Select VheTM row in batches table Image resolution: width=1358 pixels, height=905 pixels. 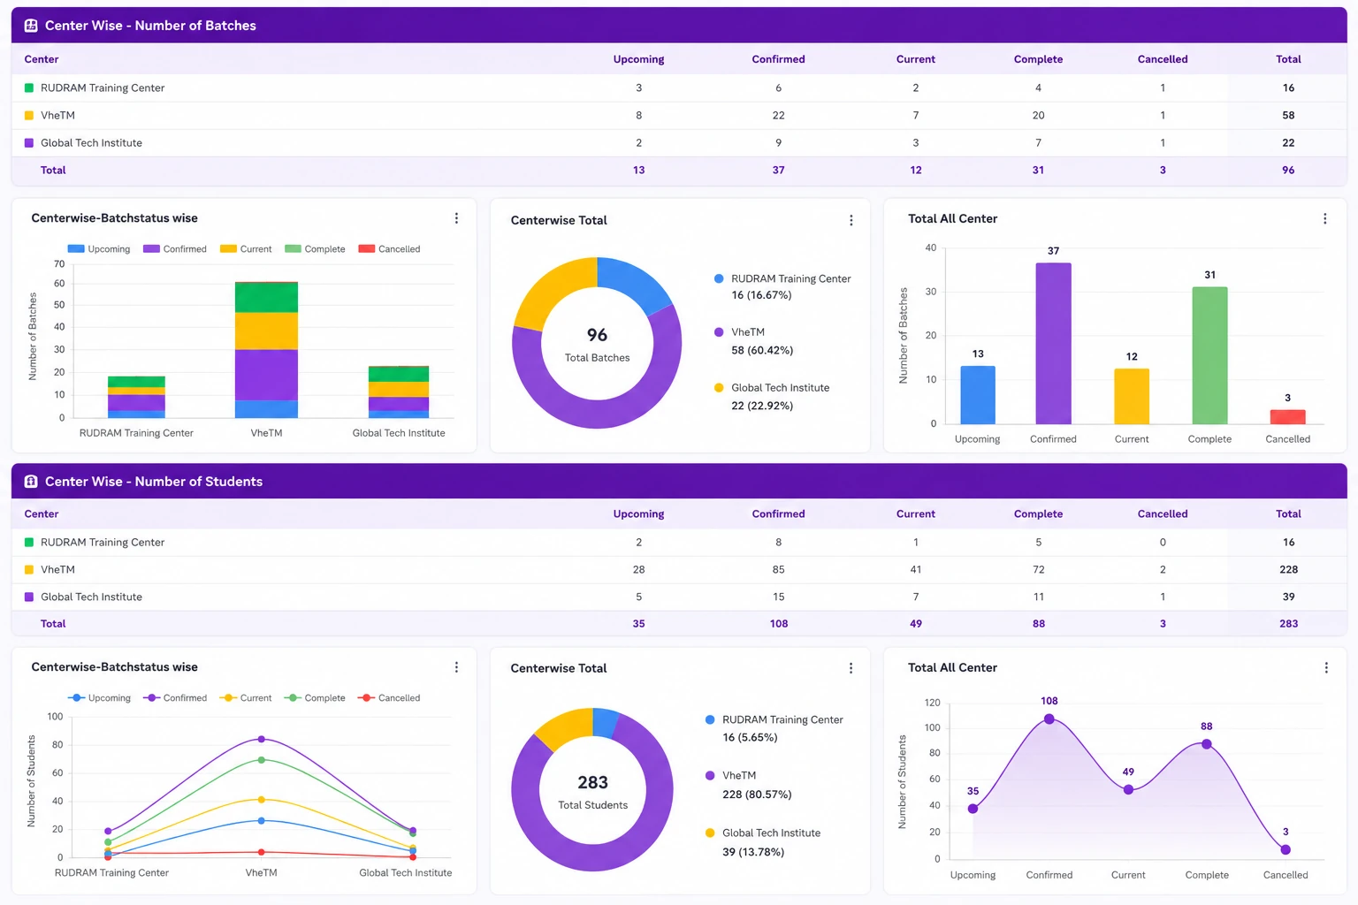pyautogui.click(x=679, y=115)
